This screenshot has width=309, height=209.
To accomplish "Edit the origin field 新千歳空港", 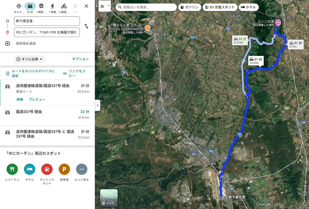I will point(47,21).
